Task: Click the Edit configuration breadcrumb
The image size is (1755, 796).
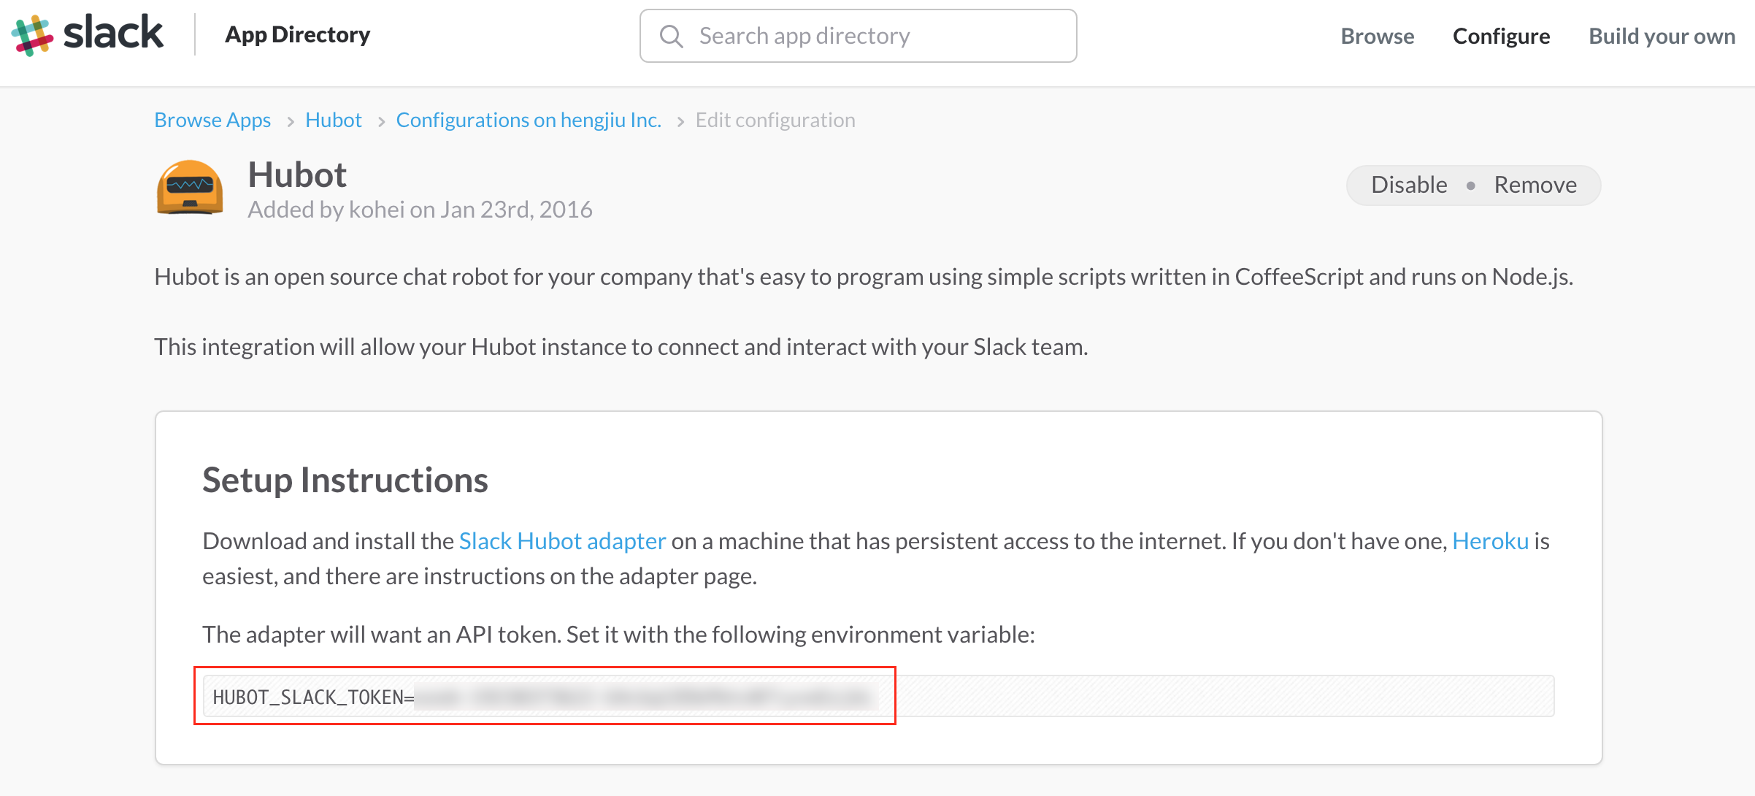Action: [x=775, y=119]
